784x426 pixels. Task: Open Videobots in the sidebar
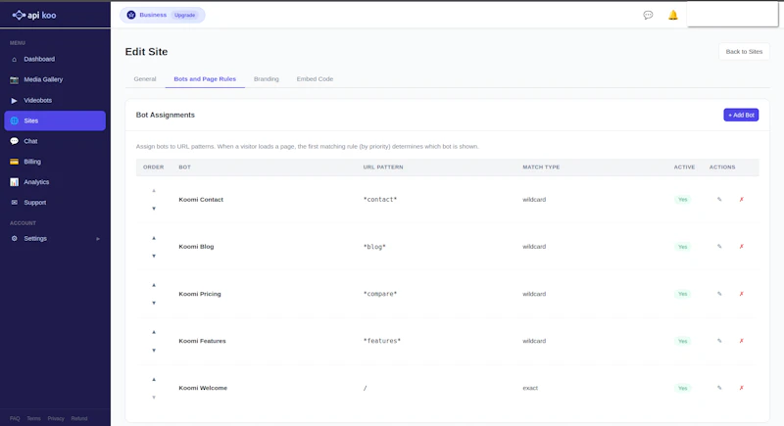55,101
